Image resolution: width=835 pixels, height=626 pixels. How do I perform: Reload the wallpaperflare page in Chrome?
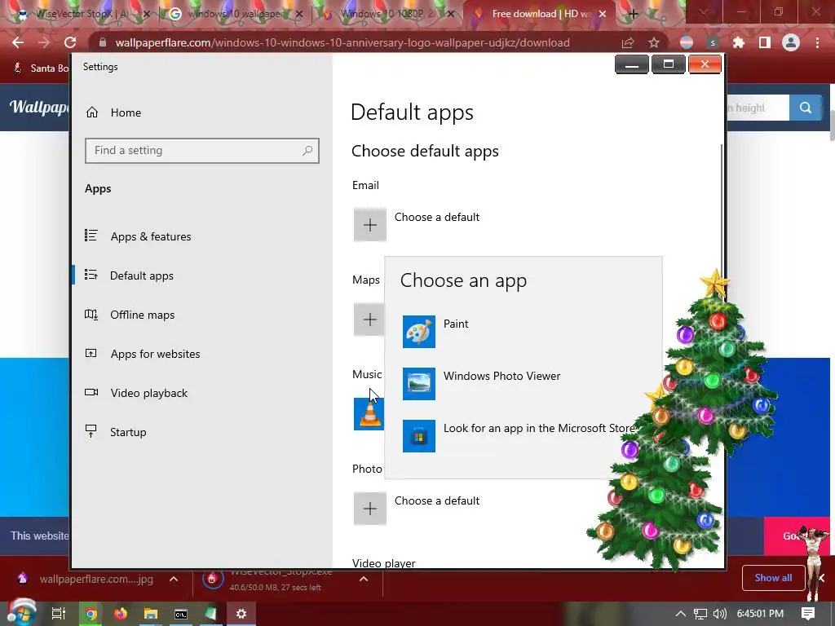point(70,42)
